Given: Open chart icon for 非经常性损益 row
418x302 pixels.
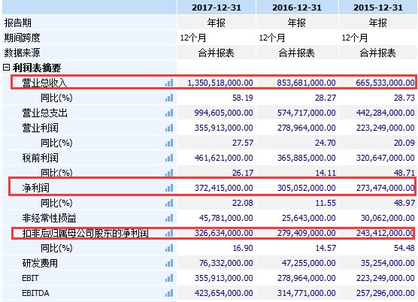Looking at the screenshot, I should point(169,218).
